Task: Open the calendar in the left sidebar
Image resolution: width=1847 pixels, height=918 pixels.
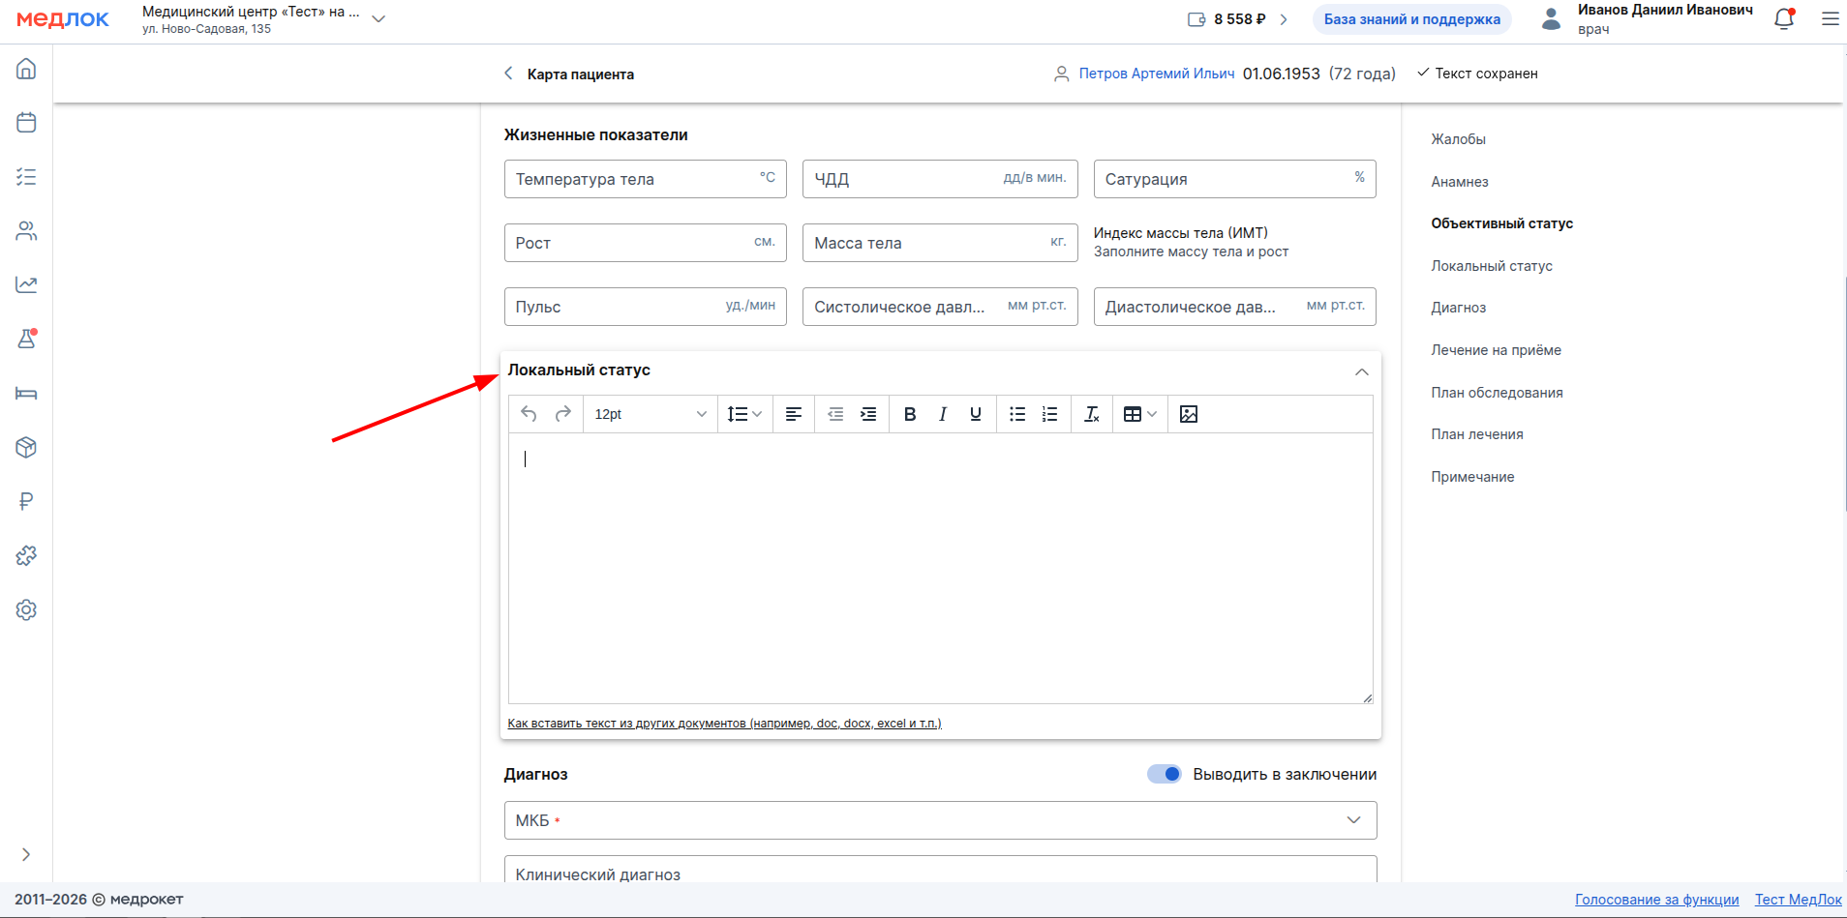Action: (x=26, y=123)
